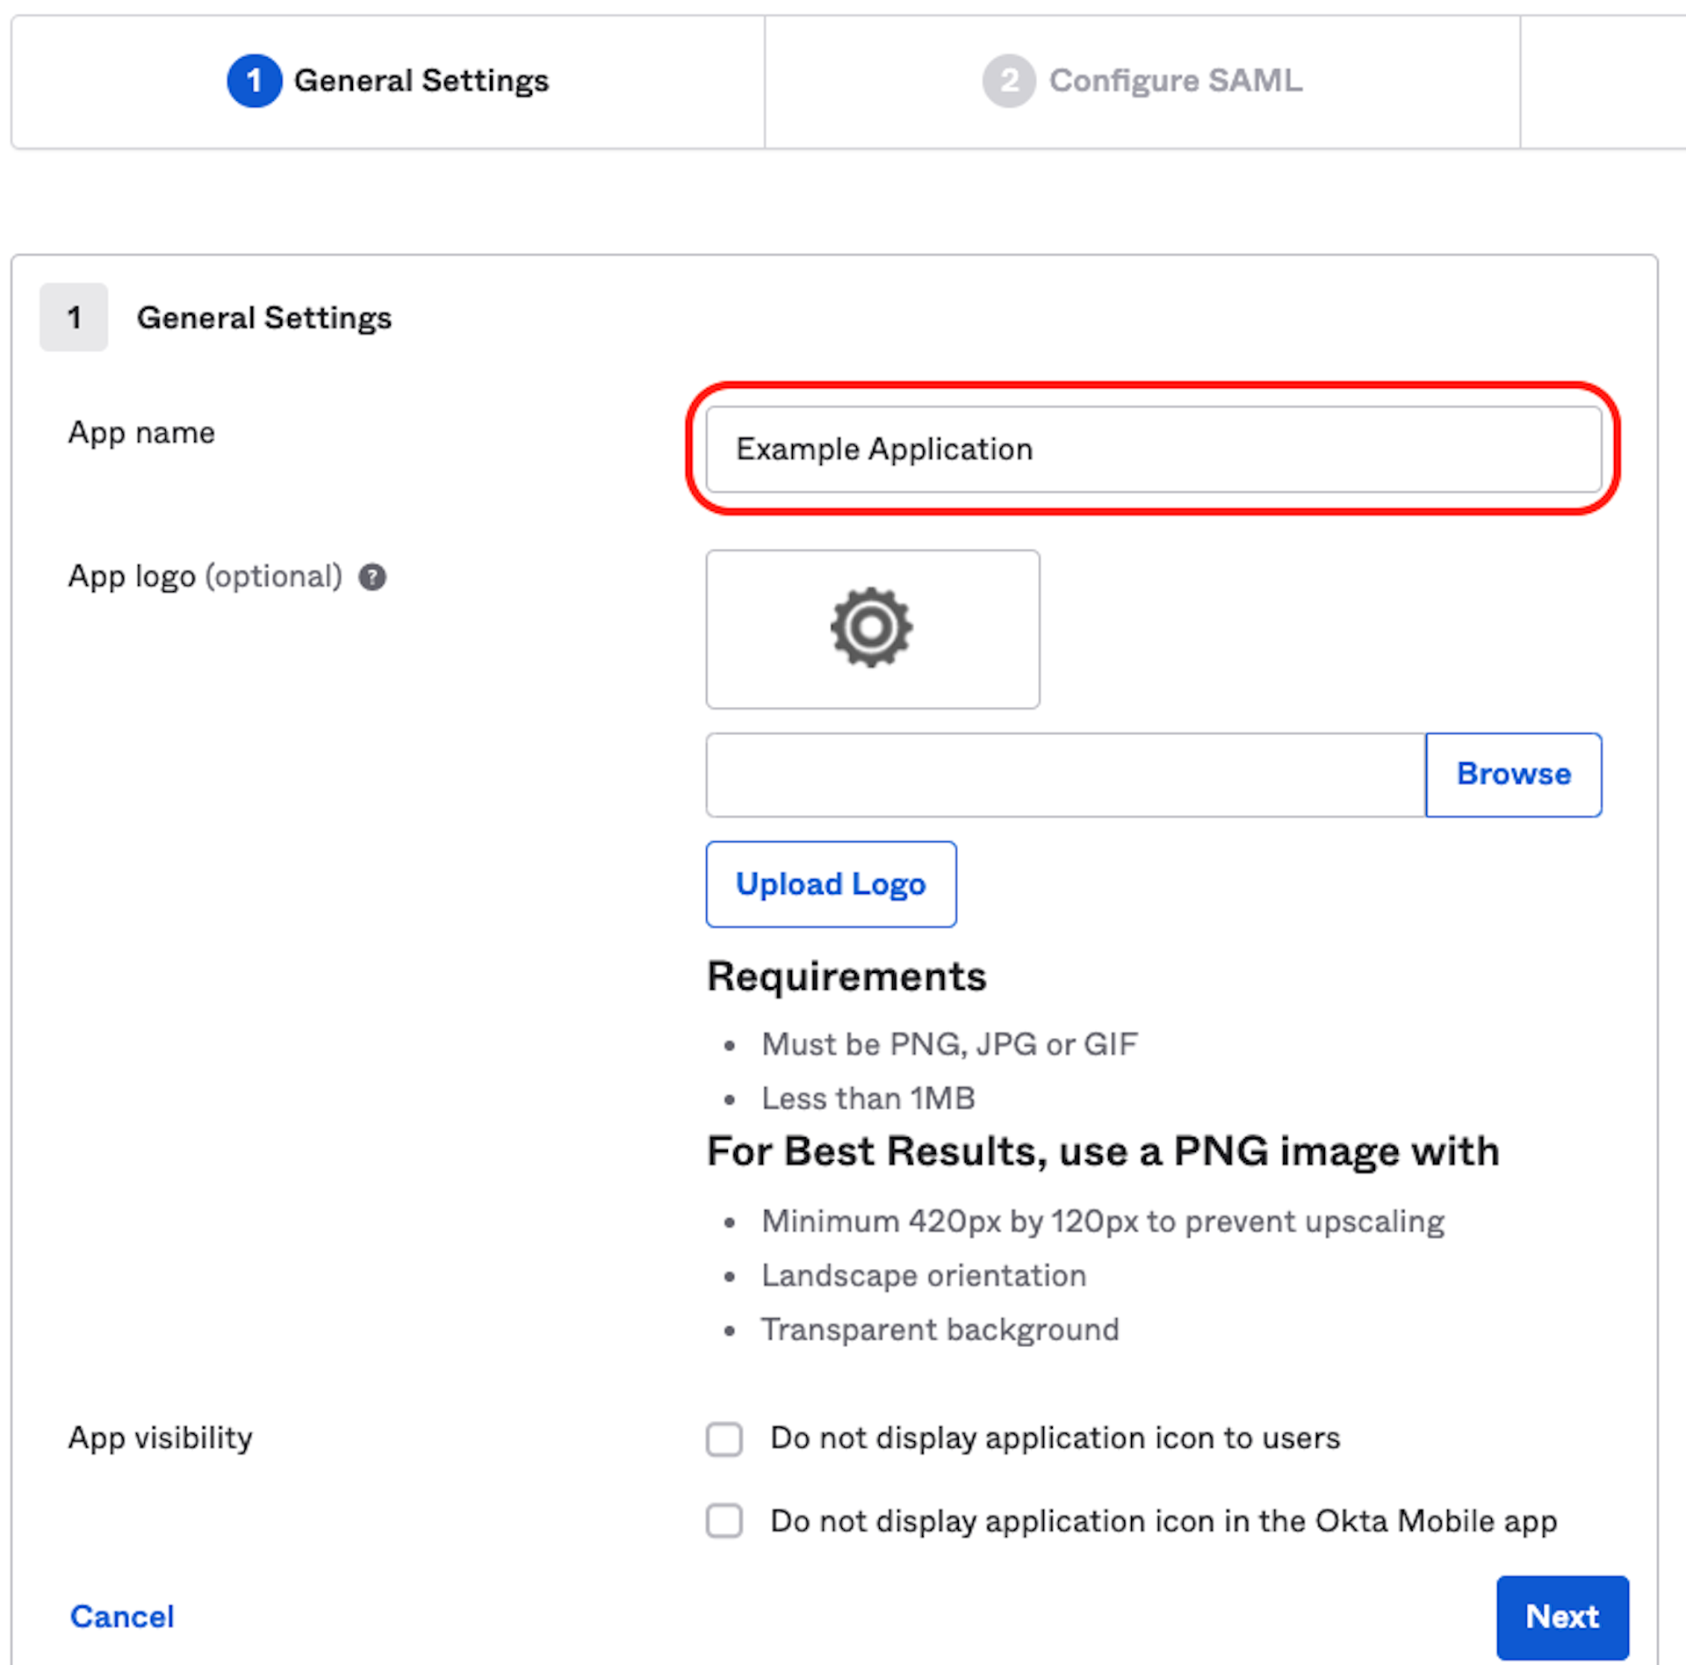The image size is (1686, 1665).
Task: Click the 'App visibility' label
Action: click(161, 1438)
